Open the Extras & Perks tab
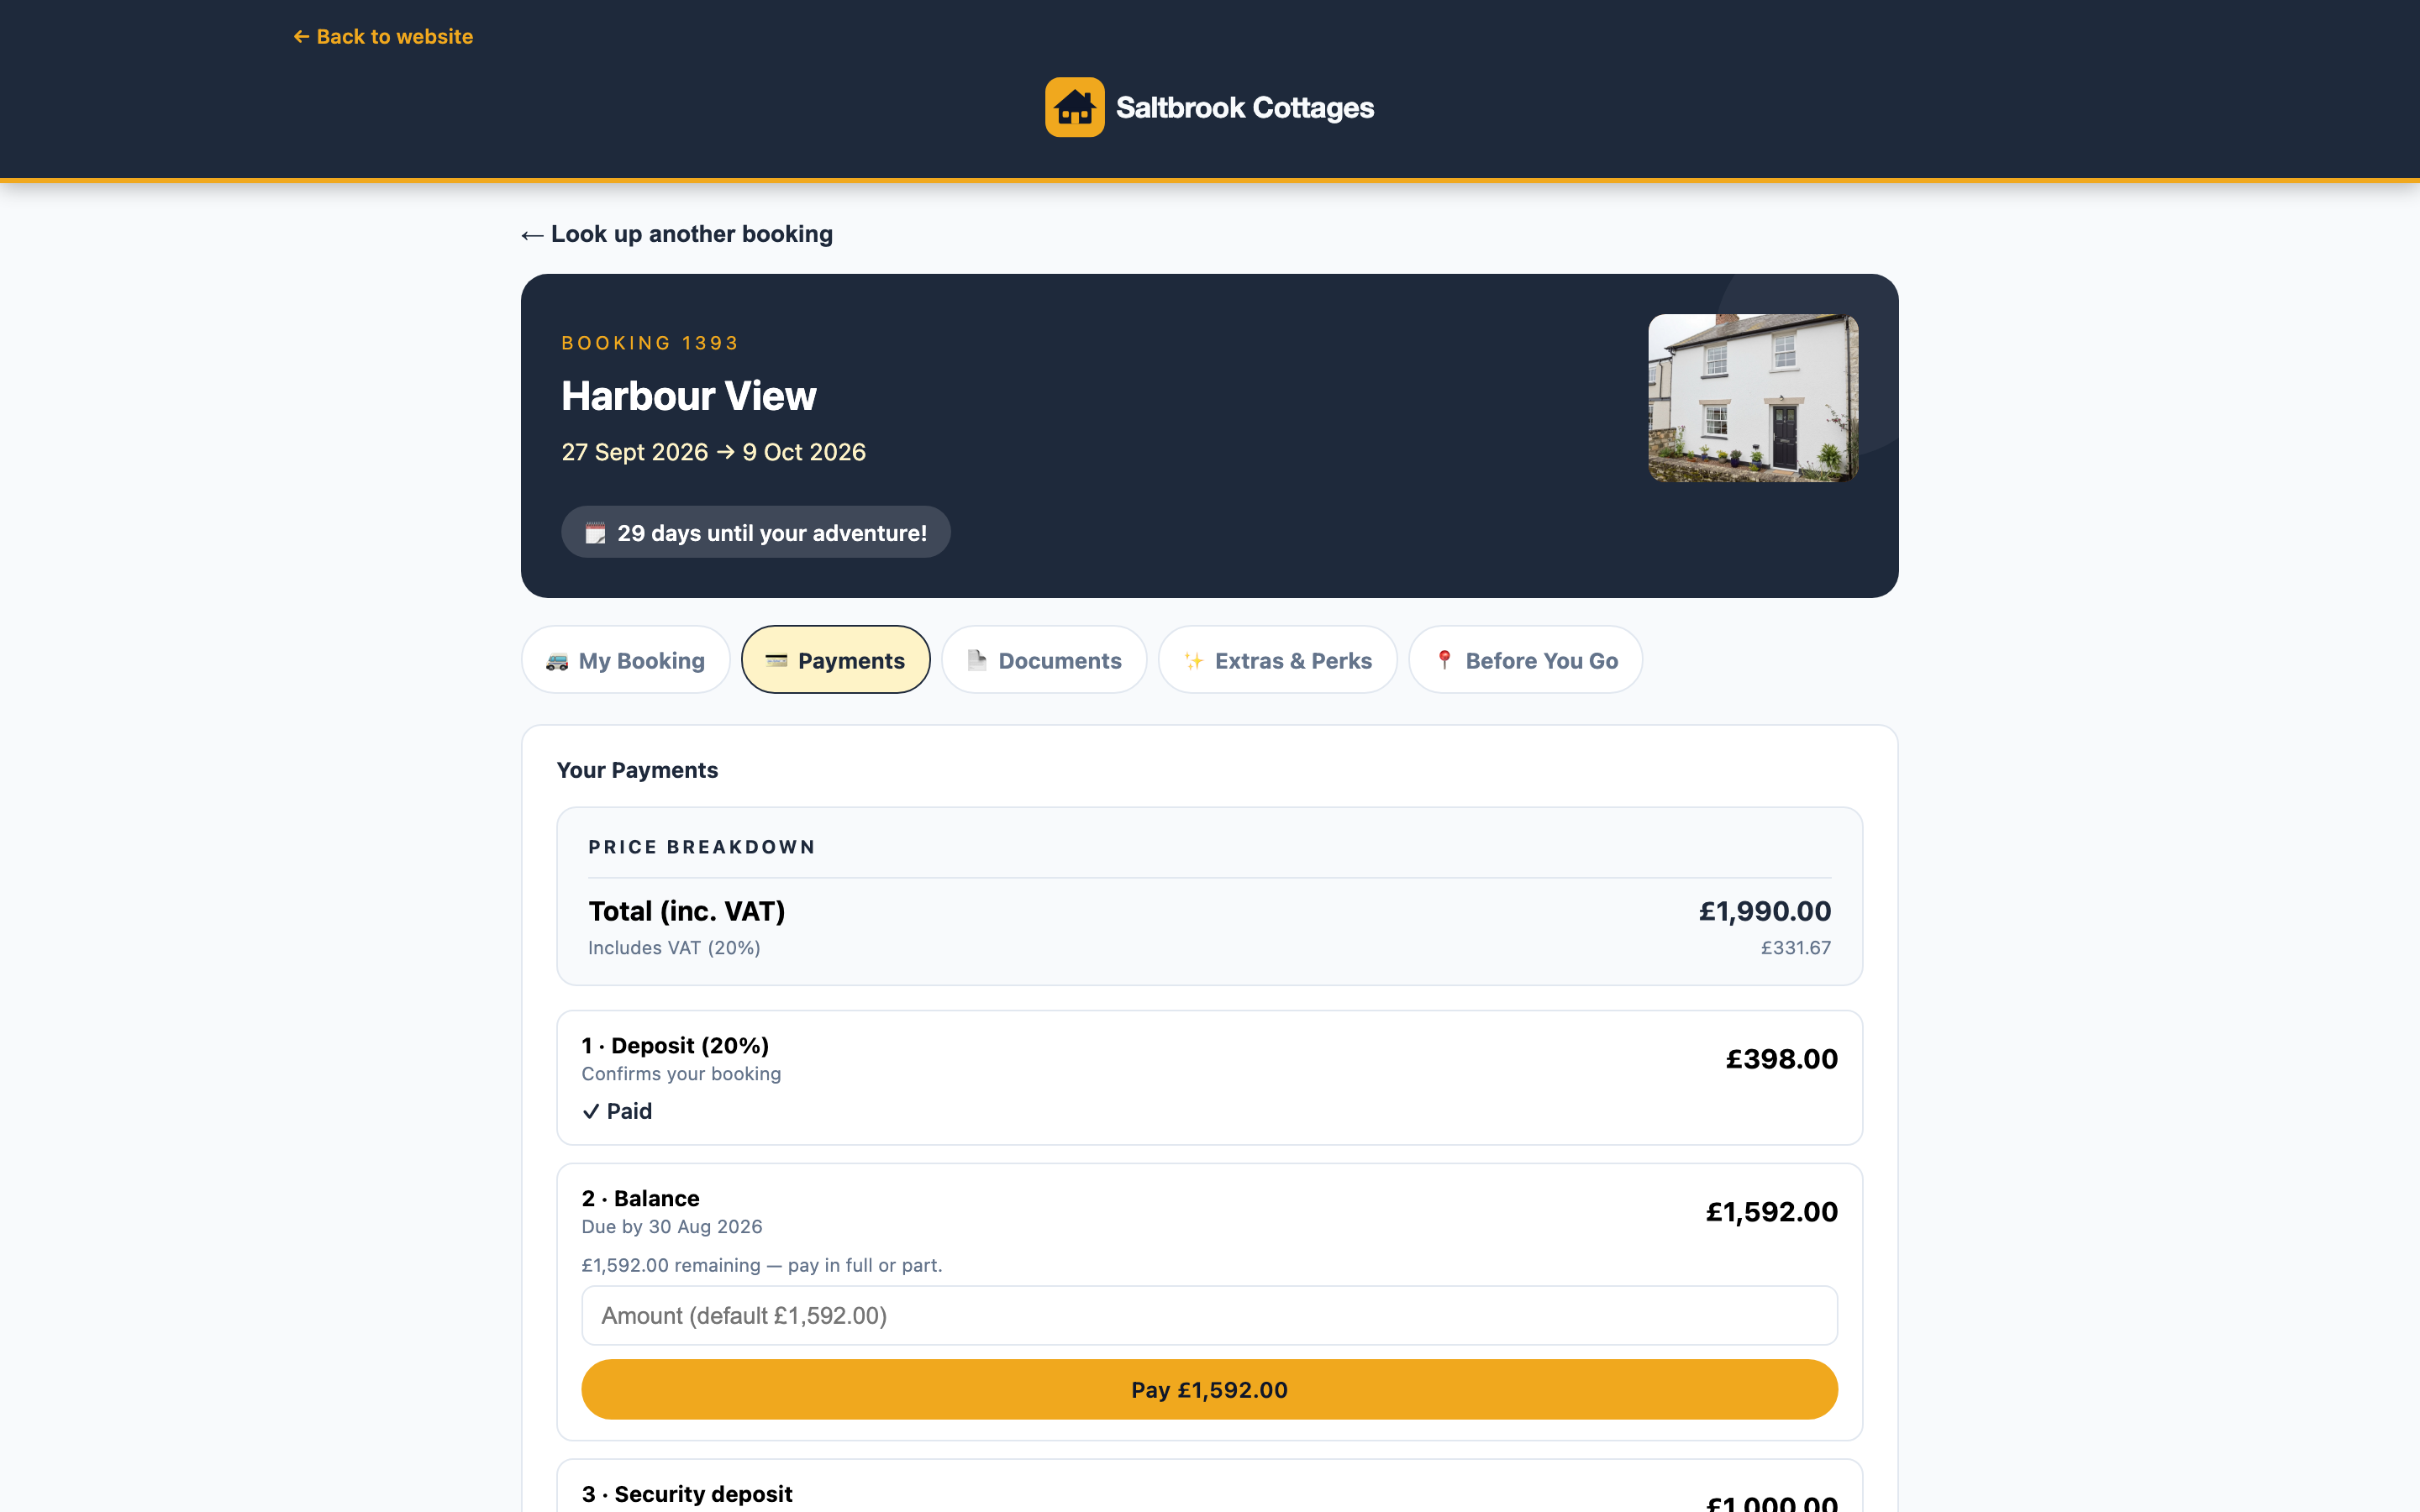Screen dimensions: 2420x1512 (1277, 660)
